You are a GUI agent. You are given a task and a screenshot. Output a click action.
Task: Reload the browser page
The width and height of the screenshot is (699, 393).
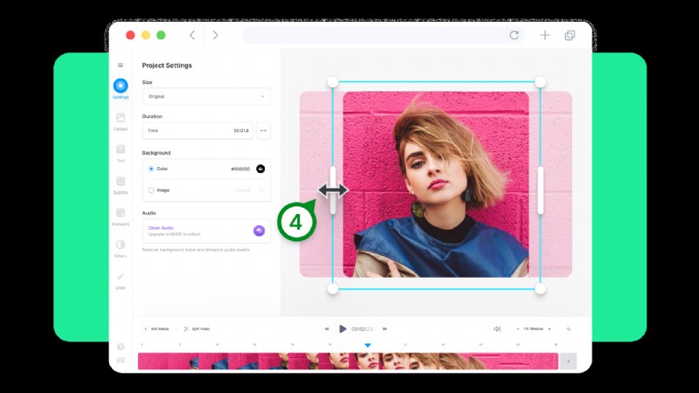pyautogui.click(x=514, y=35)
